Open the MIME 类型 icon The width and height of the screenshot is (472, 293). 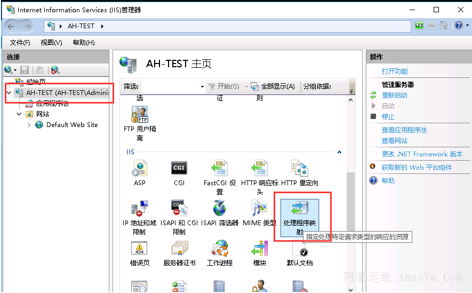coord(259,209)
